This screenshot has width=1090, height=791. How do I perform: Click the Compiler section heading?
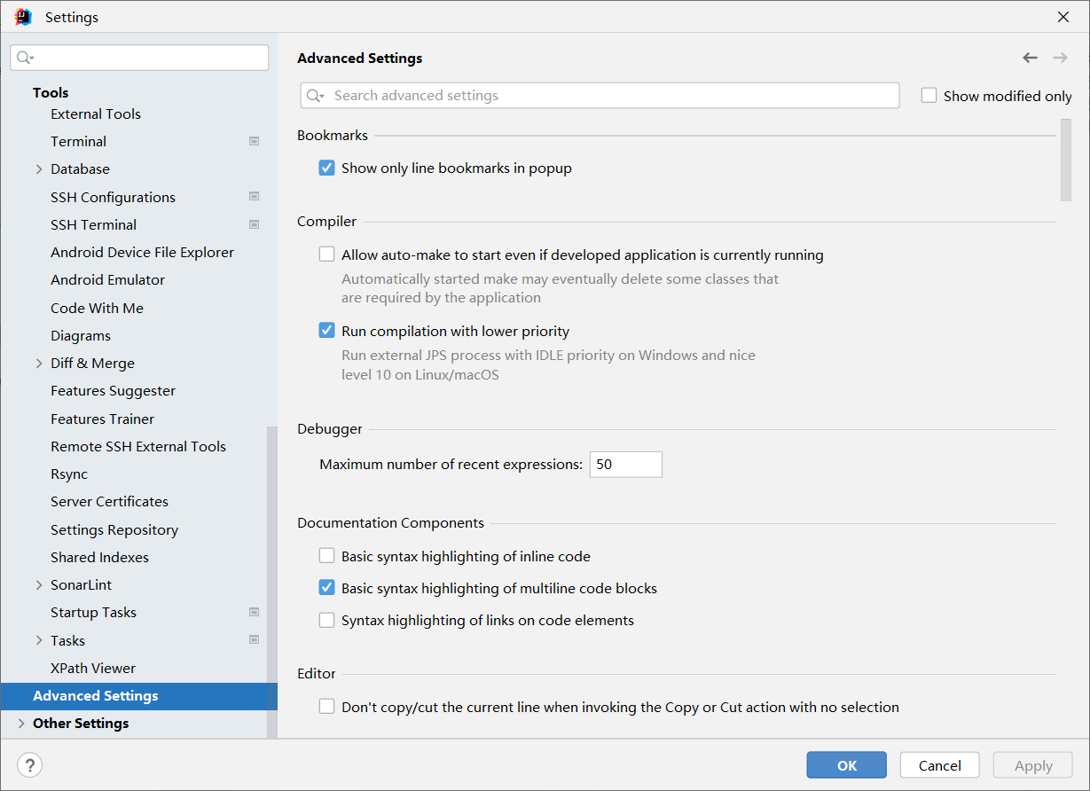[326, 222]
